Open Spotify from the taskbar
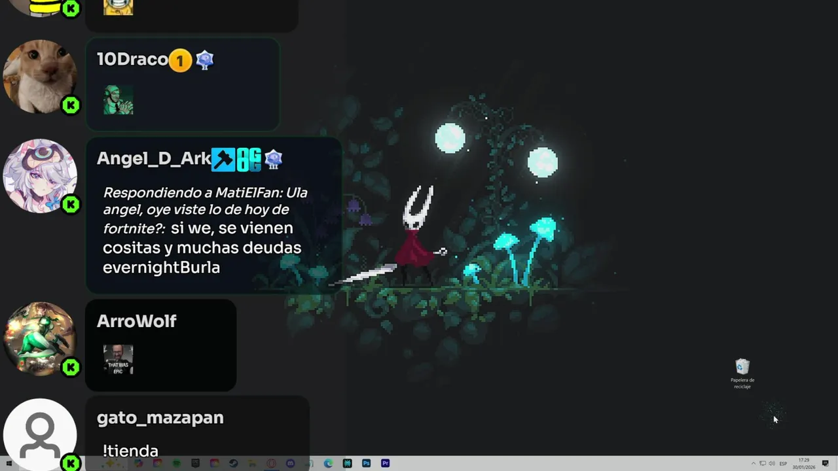Screen dimensions: 838x471 [176, 463]
